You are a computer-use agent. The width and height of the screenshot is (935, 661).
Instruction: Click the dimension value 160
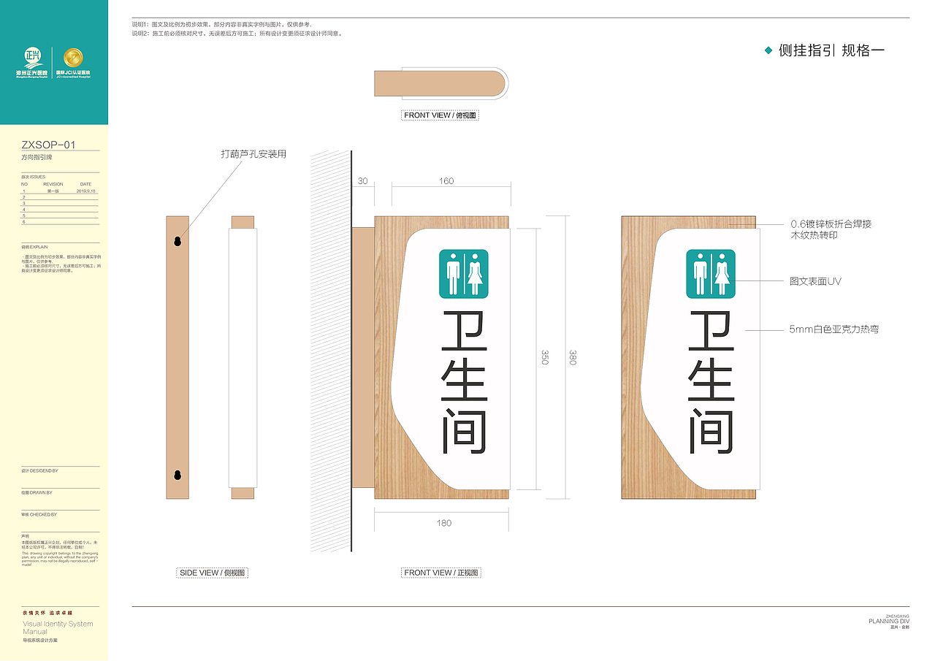point(446,181)
